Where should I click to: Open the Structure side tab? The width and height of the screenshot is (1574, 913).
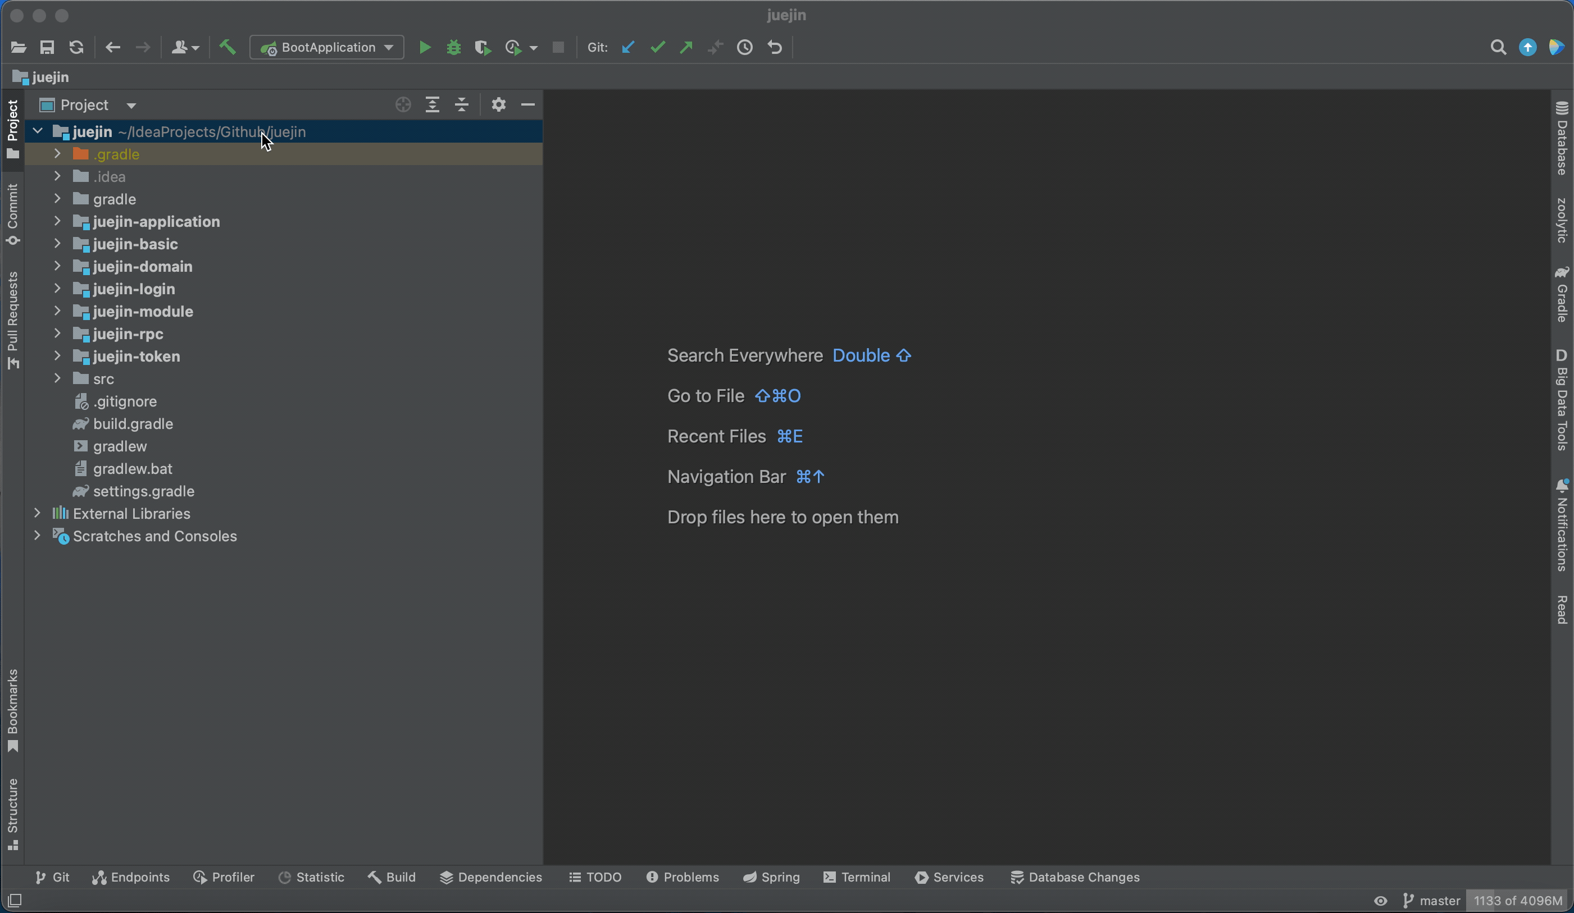click(12, 814)
